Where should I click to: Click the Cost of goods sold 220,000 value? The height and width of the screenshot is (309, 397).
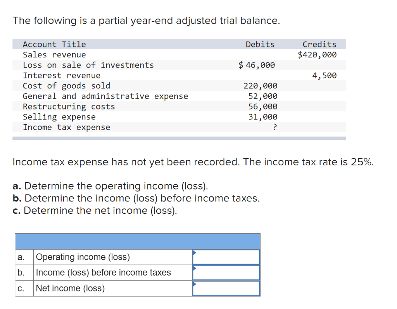pos(260,86)
